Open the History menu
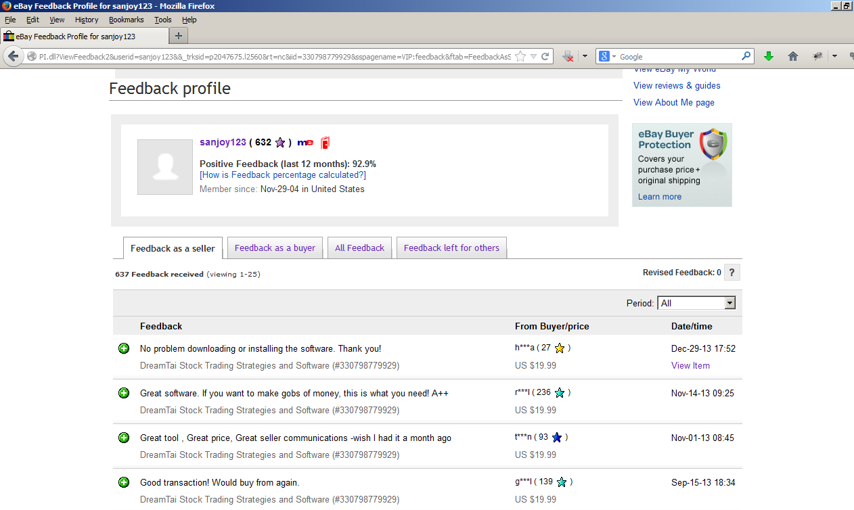 tap(87, 20)
